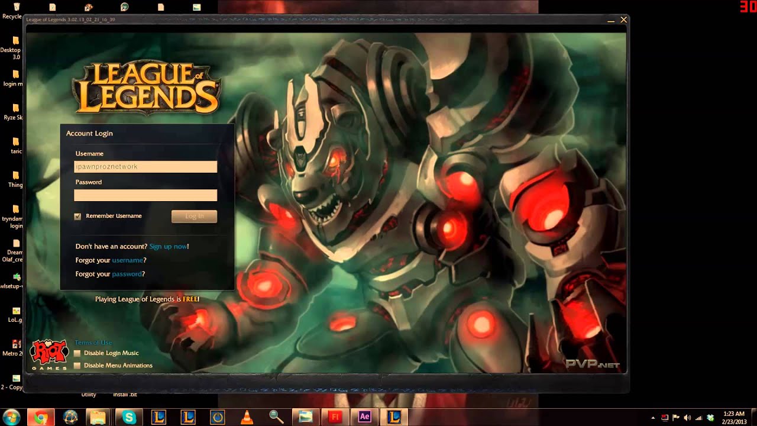Open Adobe Flash from the taskbar
This screenshot has height=426, width=757.
[335, 417]
